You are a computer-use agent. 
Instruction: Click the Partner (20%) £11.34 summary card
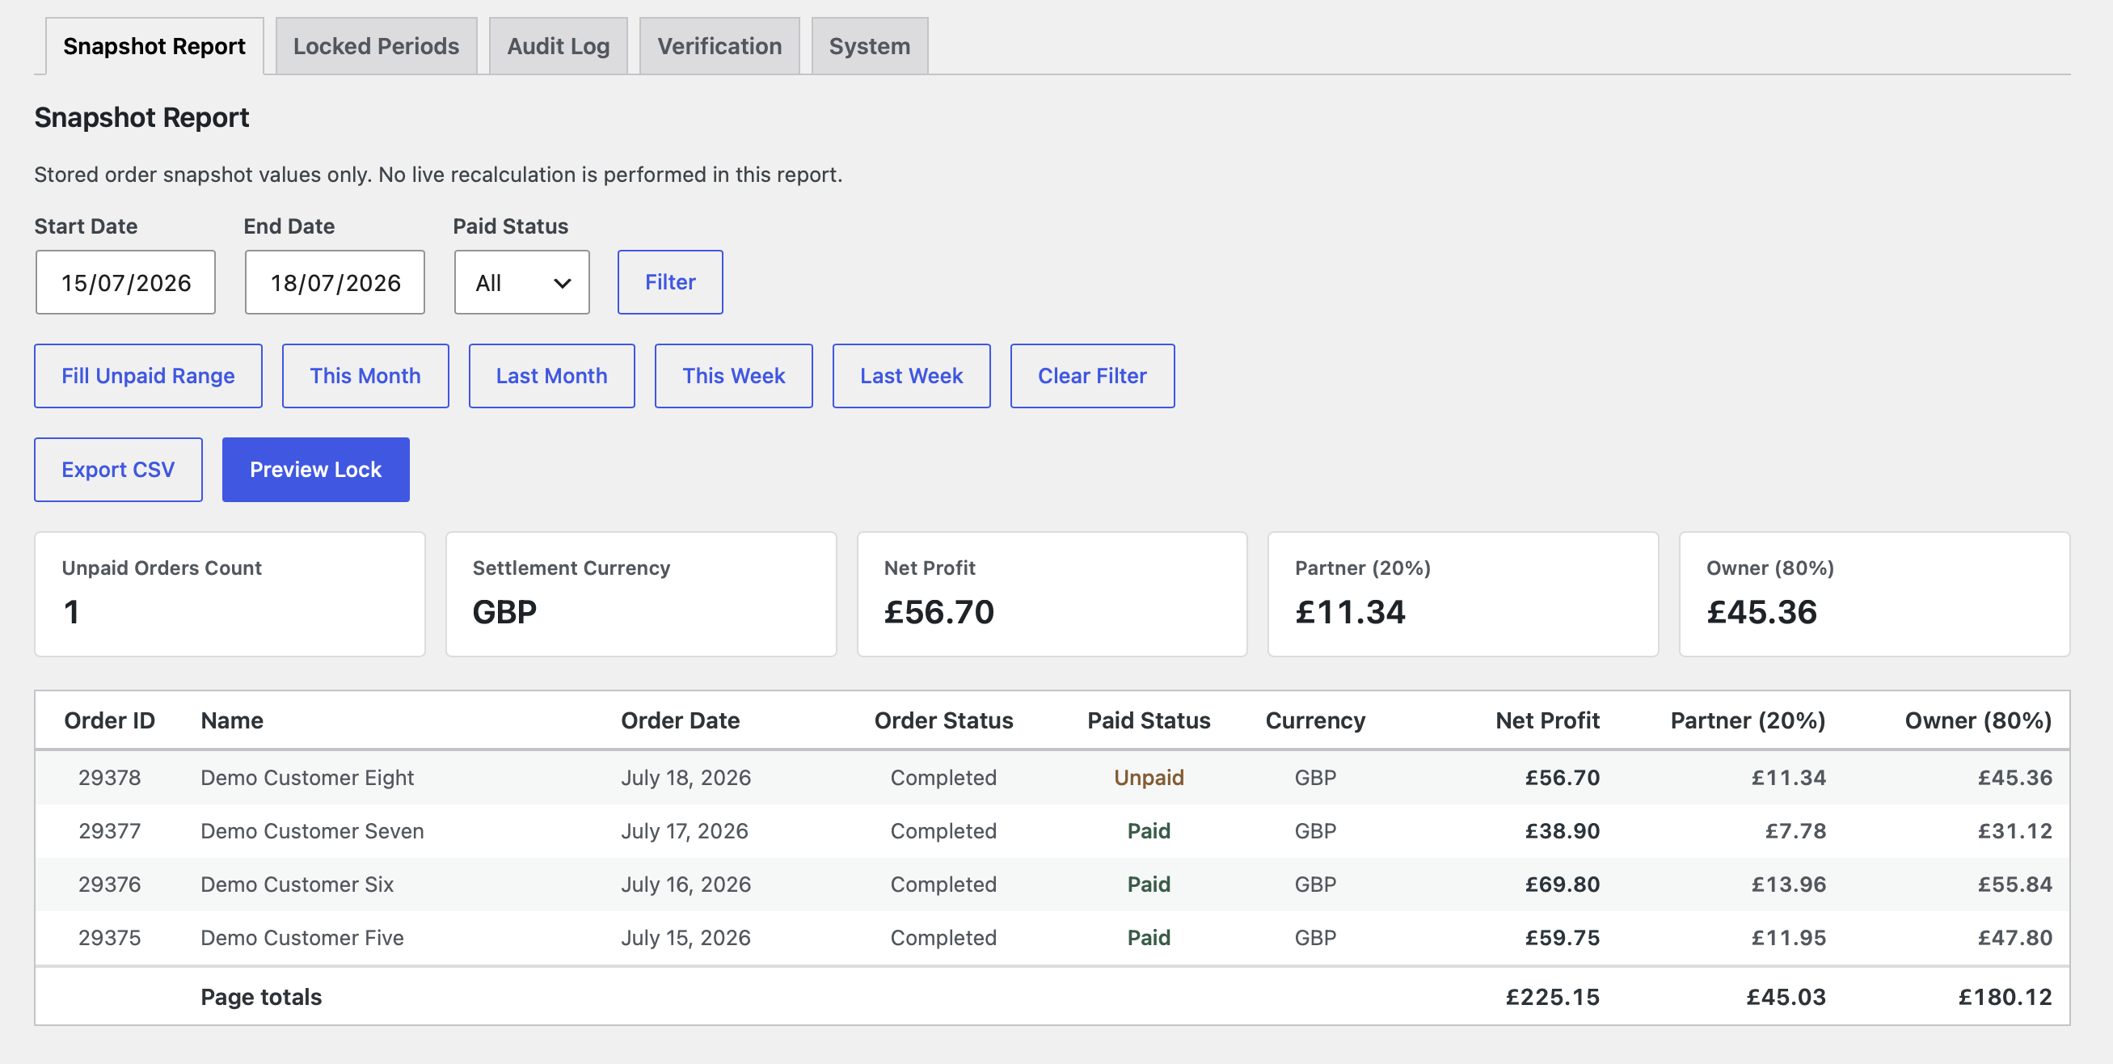[1462, 594]
